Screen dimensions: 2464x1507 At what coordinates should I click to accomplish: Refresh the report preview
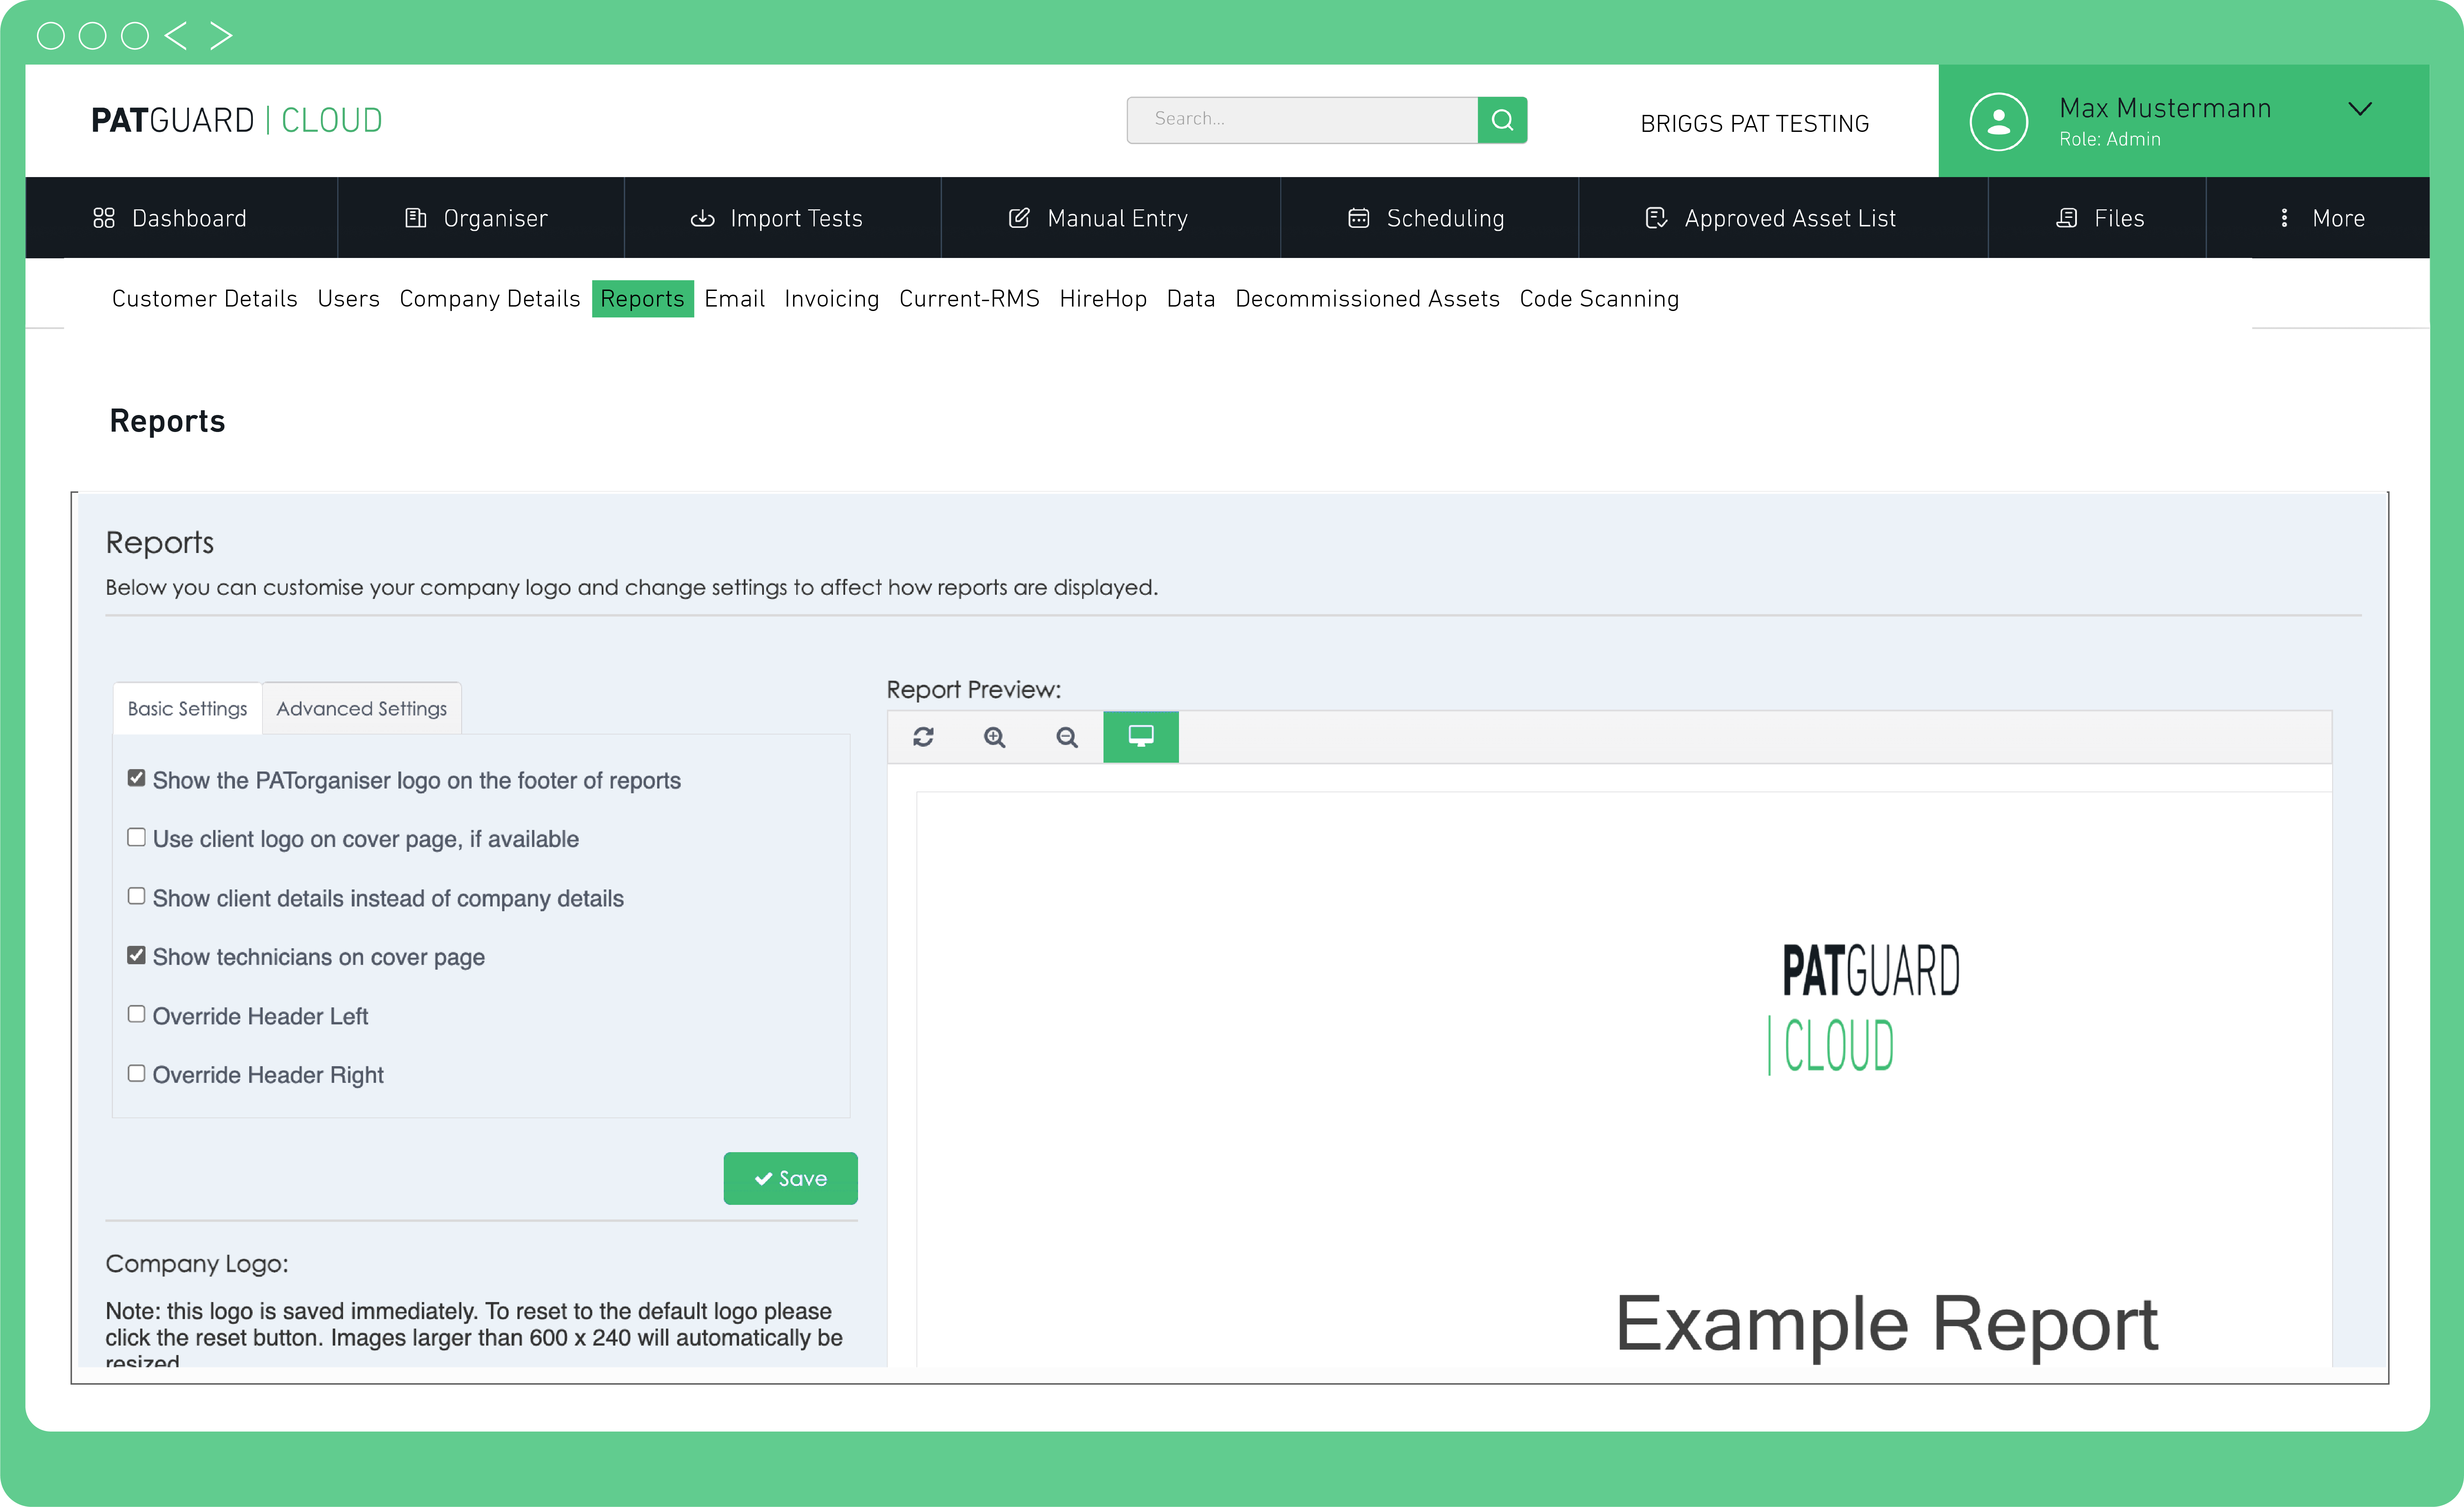coord(923,737)
